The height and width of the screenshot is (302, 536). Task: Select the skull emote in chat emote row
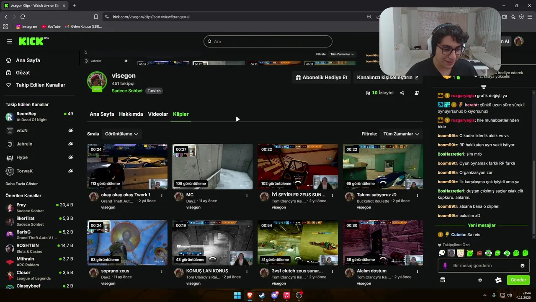442,253
